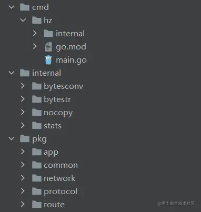Click the bytesconv folder icon
This screenshot has height=212, width=201.
[x=37, y=86]
